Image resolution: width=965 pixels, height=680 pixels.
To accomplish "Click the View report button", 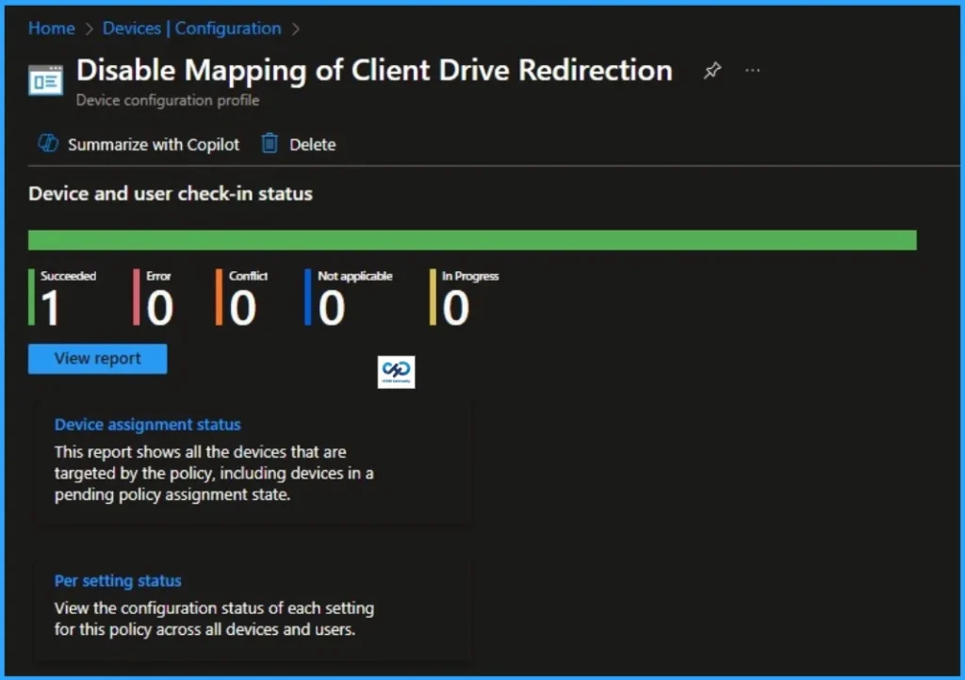I will click(97, 358).
